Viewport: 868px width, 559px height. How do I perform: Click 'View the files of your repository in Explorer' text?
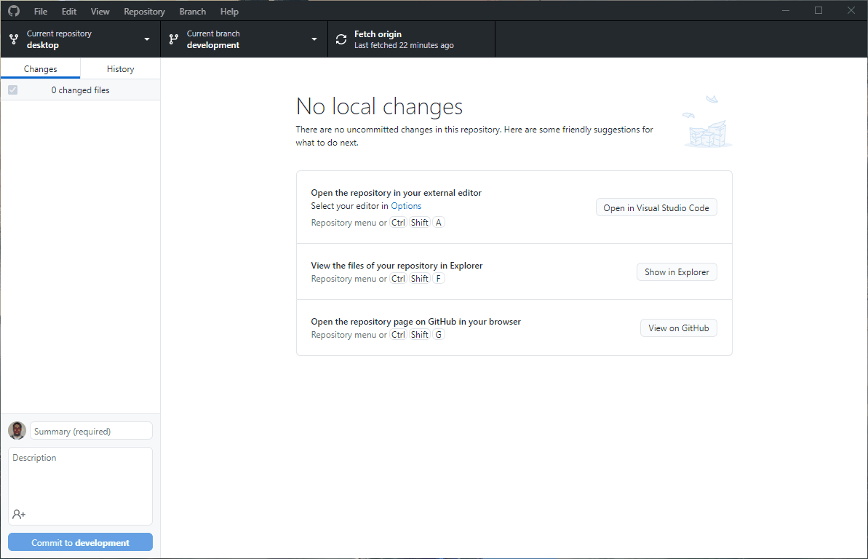(397, 266)
